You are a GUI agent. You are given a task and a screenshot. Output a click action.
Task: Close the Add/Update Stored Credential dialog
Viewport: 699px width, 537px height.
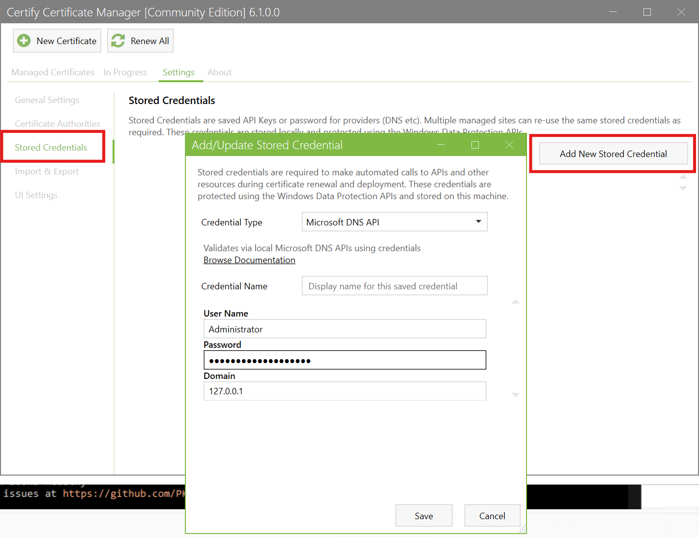pos(509,145)
